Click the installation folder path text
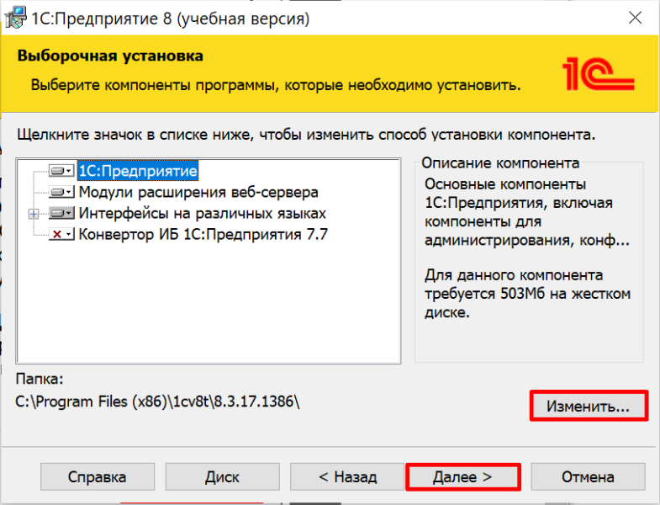Viewport: 660px width, 505px height. [158, 401]
